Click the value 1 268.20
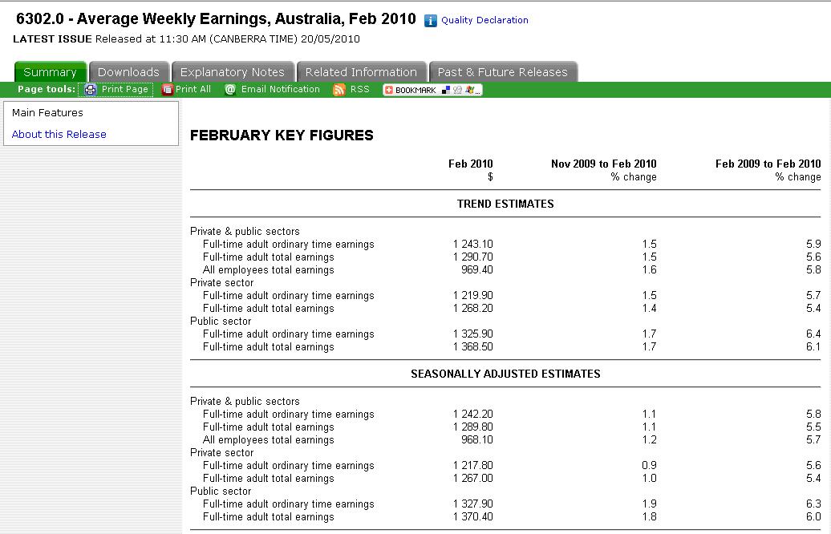The width and height of the screenshot is (831, 534). point(472,309)
